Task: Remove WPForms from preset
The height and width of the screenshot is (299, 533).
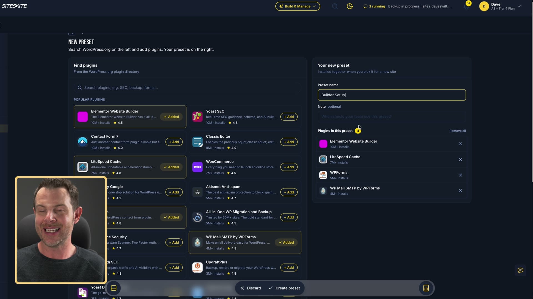Action: [x=460, y=175]
